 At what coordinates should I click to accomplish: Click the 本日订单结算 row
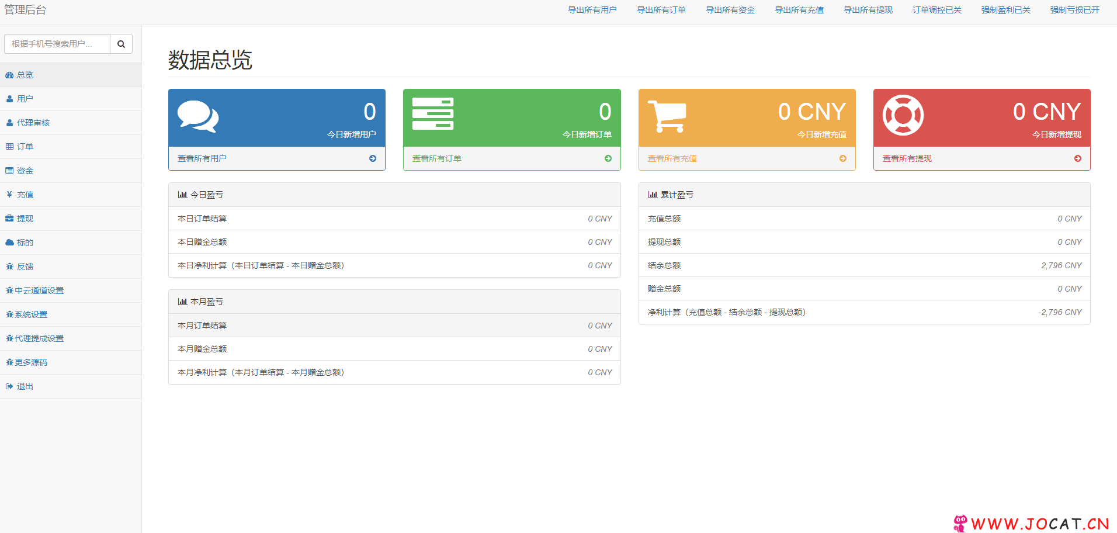click(x=394, y=219)
